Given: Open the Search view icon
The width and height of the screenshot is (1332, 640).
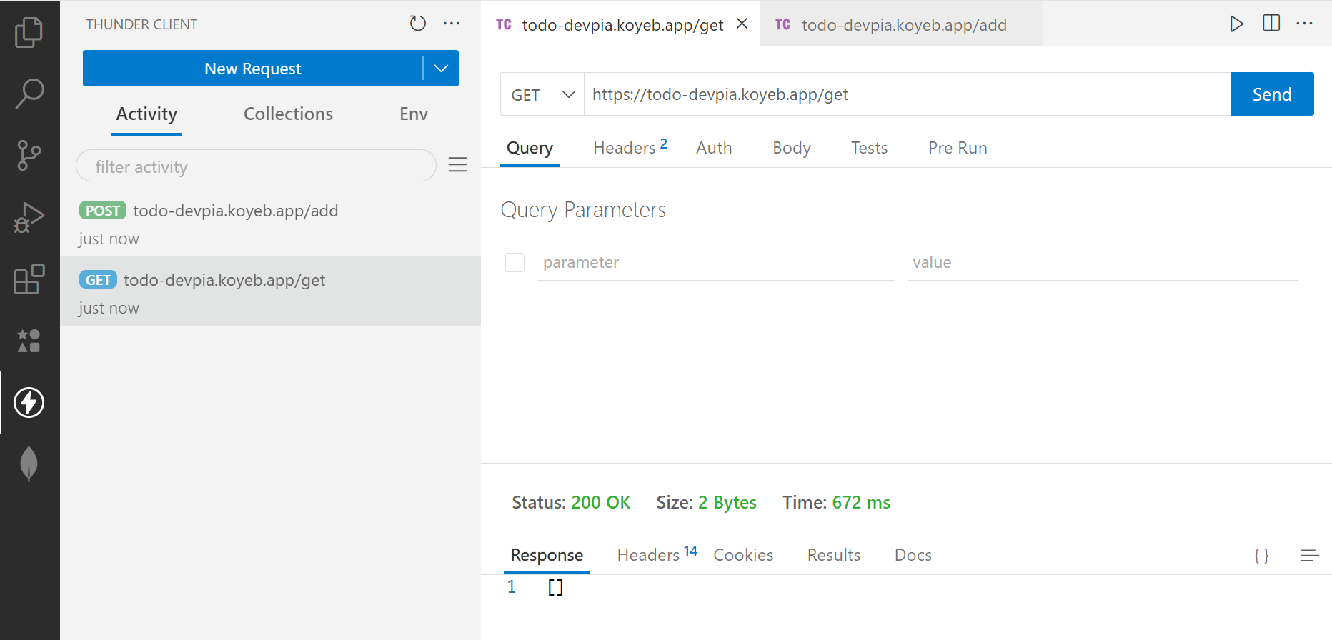Looking at the screenshot, I should [x=29, y=94].
